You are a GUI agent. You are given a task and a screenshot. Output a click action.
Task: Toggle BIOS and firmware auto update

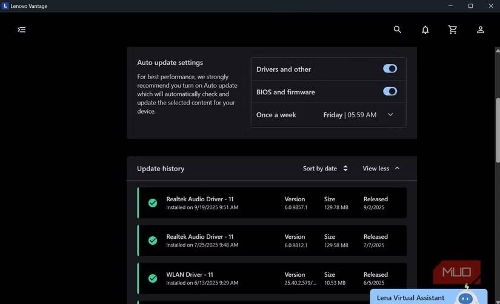(x=390, y=92)
